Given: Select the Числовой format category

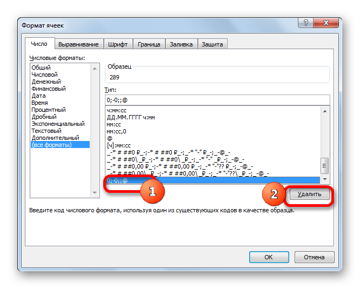Looking at the screenshot, I should click(x=60, y=75).
